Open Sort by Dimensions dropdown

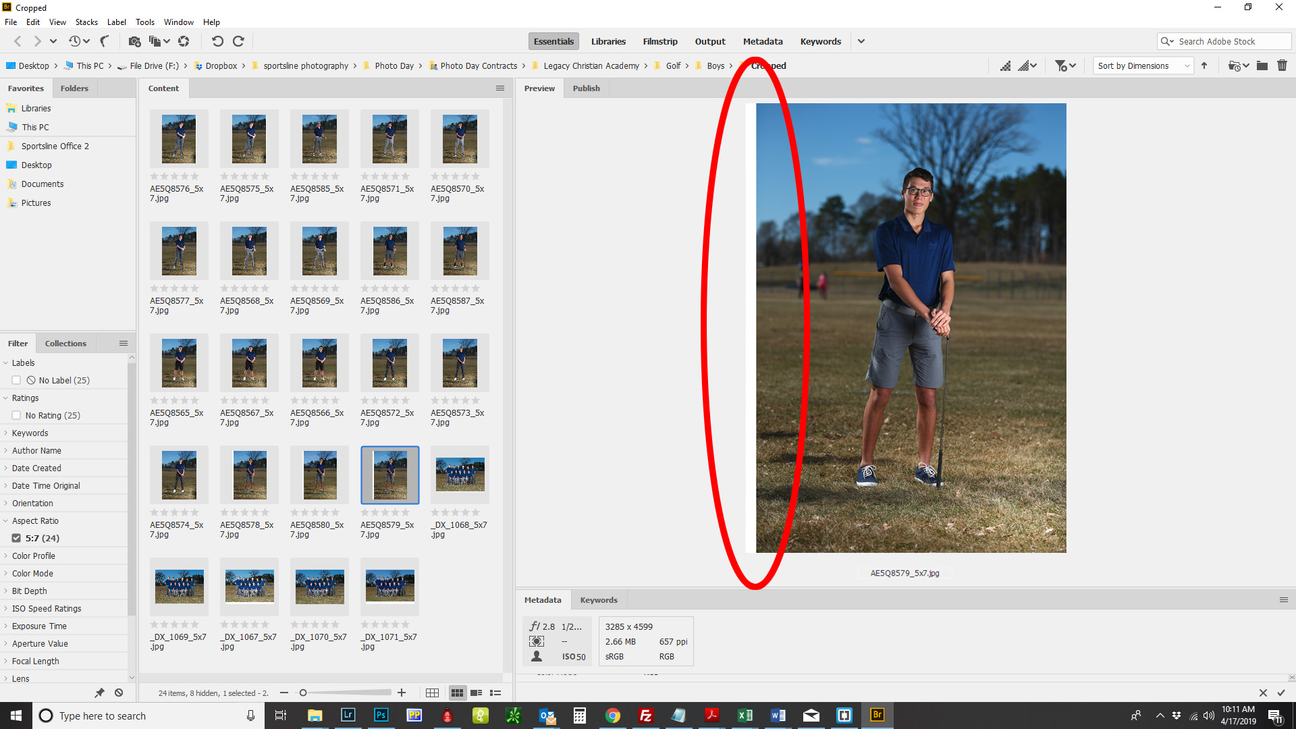click(1143, 65)
